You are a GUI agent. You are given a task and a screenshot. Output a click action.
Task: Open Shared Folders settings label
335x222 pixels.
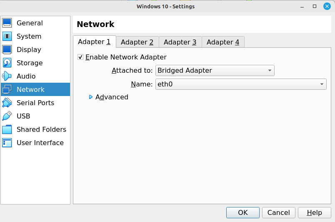tap(41, 129)
